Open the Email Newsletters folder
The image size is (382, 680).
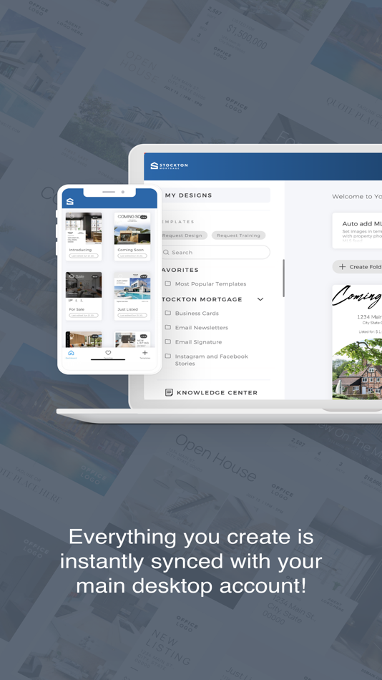pos(197,327)
